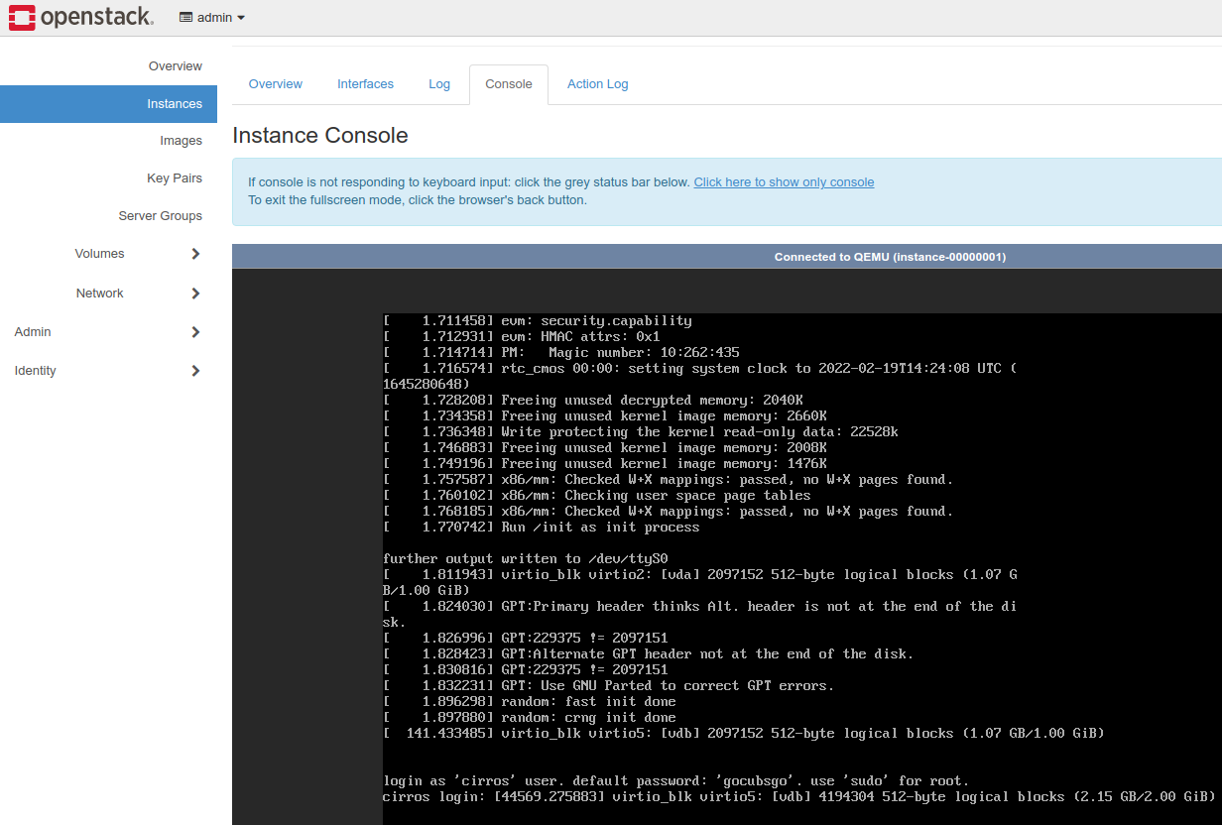Click the 'Run /init as init process' line
Screen dimensions: 1222x825
pyautogui.click(x=542, y=528)
